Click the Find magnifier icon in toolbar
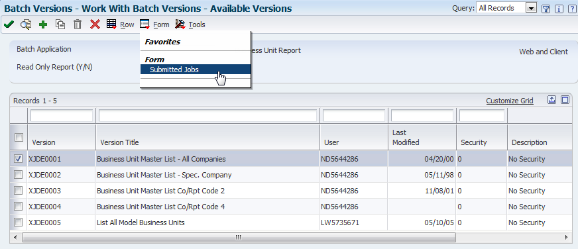578x249 pixels. 26,25
